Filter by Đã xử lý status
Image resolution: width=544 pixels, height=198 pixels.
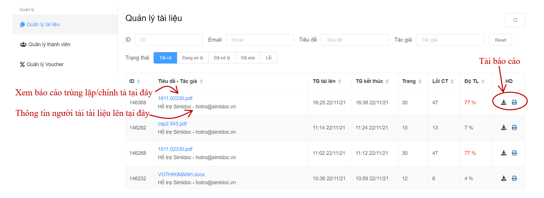click(x=222, y=58)
